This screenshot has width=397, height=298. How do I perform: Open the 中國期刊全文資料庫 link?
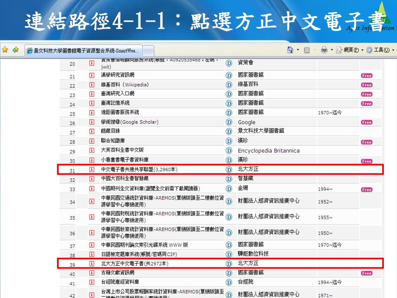coord(151,189)
